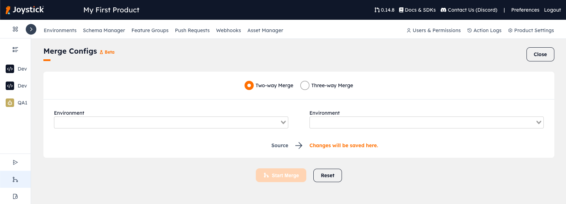The image size is (566, 204).
Task: Open the source Environment dropdown
Action: point(171,122)
